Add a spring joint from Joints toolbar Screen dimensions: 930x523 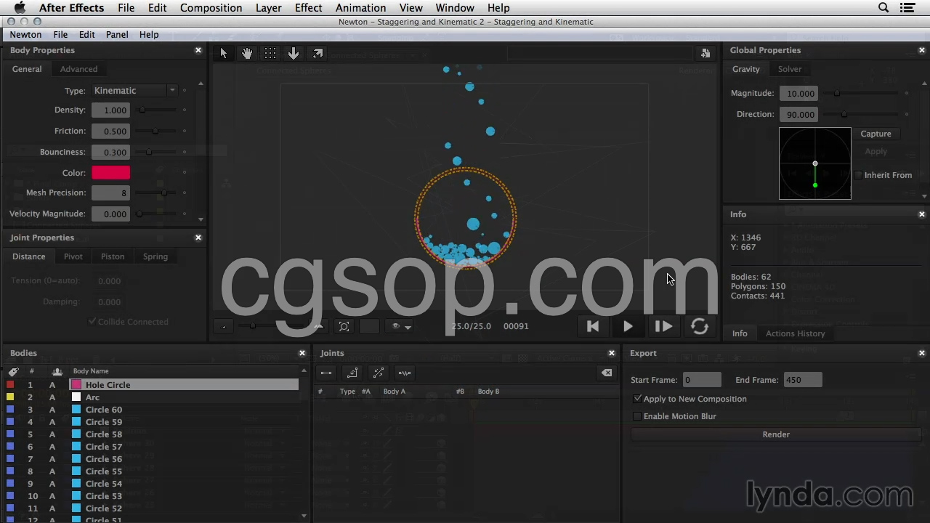pos(405,373)
